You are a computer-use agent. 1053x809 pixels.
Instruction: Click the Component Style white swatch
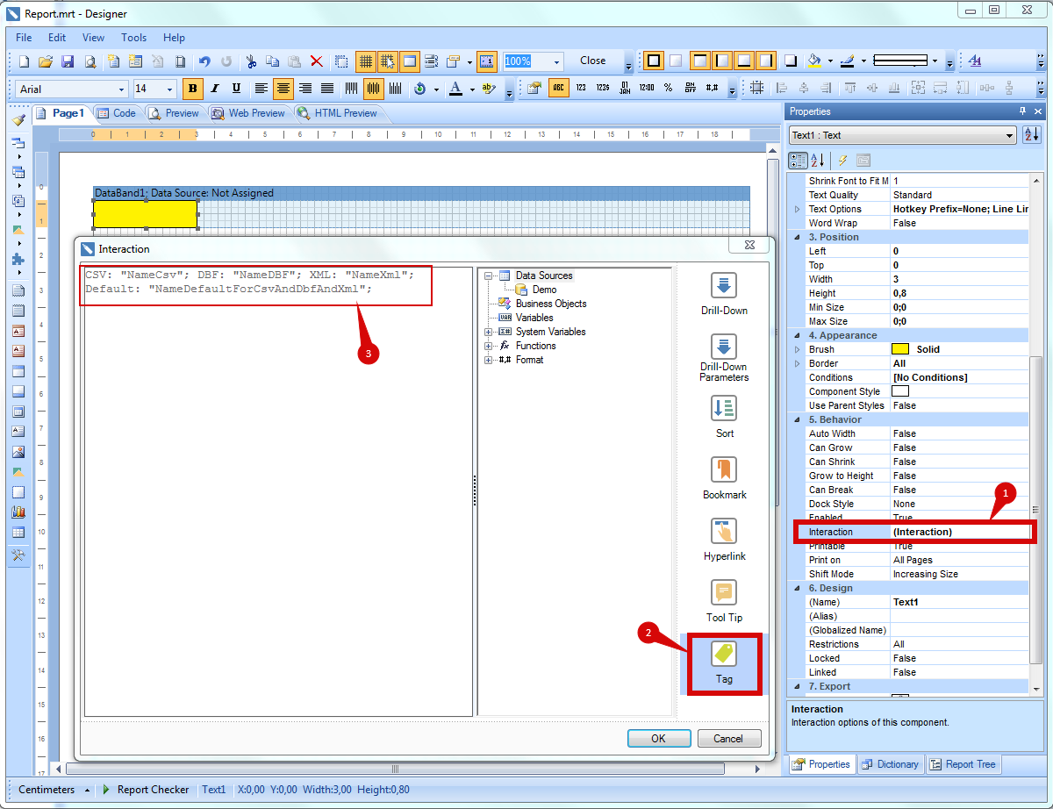(900, 391)
